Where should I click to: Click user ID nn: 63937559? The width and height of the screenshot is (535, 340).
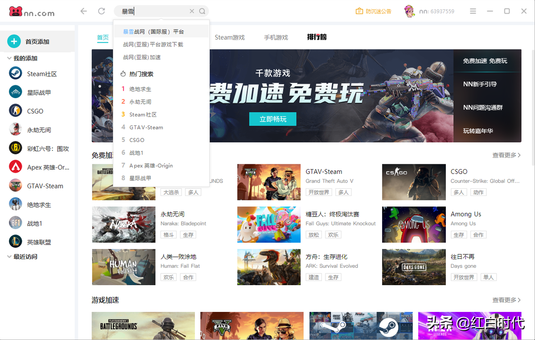click(436, 11)
